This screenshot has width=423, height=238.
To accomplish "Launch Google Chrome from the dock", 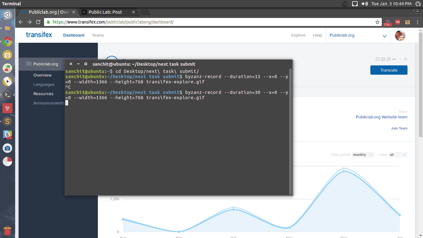I will pos(7,42).
